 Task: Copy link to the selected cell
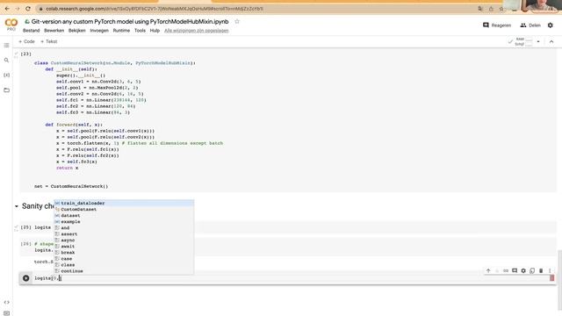506,271
